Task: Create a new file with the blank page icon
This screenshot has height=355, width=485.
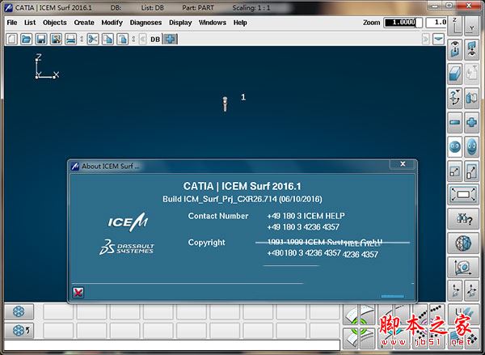Action: (12, 40)
